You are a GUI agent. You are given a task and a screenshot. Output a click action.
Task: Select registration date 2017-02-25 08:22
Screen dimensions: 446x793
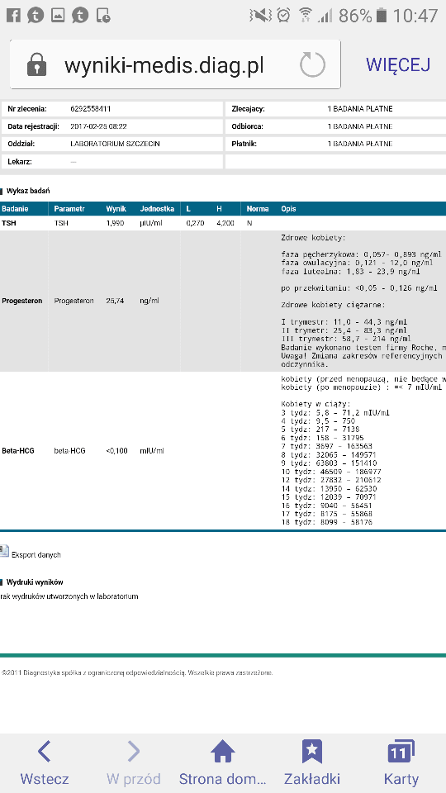click(x=97, y=126)
